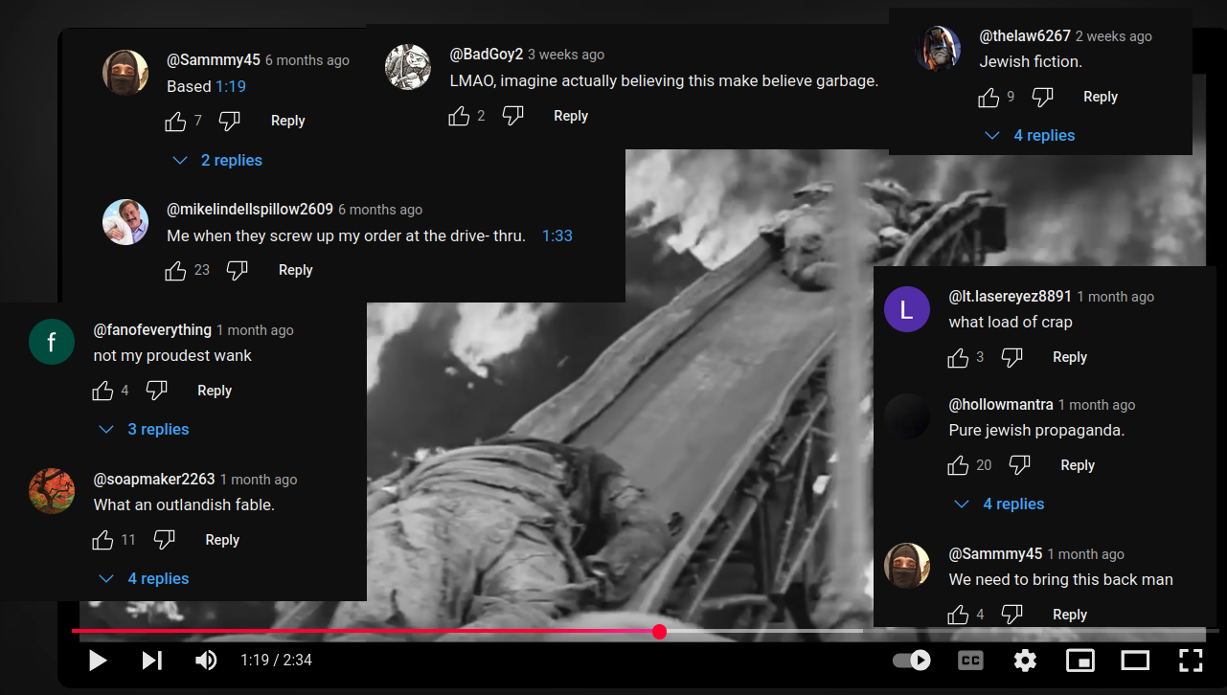The width and height of the screenshot is (1227, 695).
Task: Reply to the 'bring this back' comment
Action: (x=1070, y=615)
